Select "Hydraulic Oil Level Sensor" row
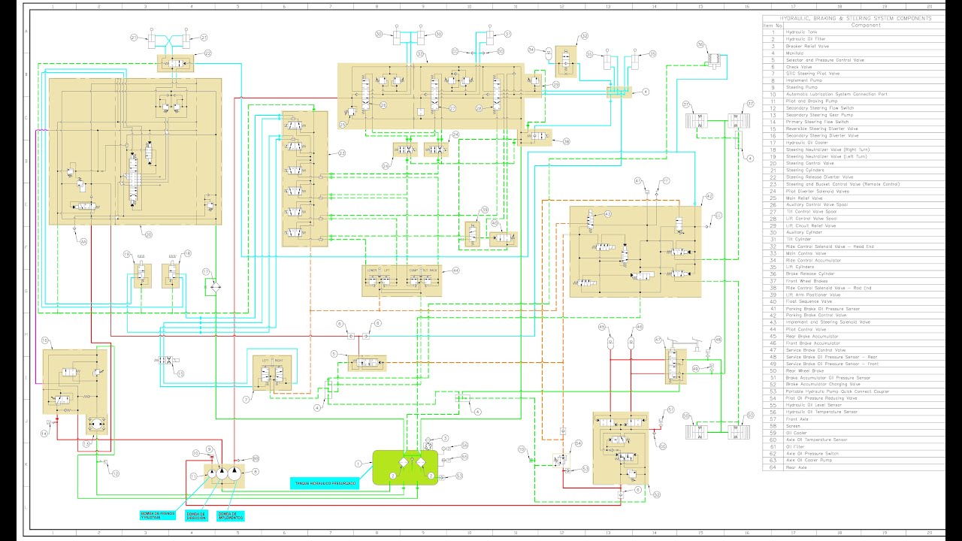 [x=852, y=405]
